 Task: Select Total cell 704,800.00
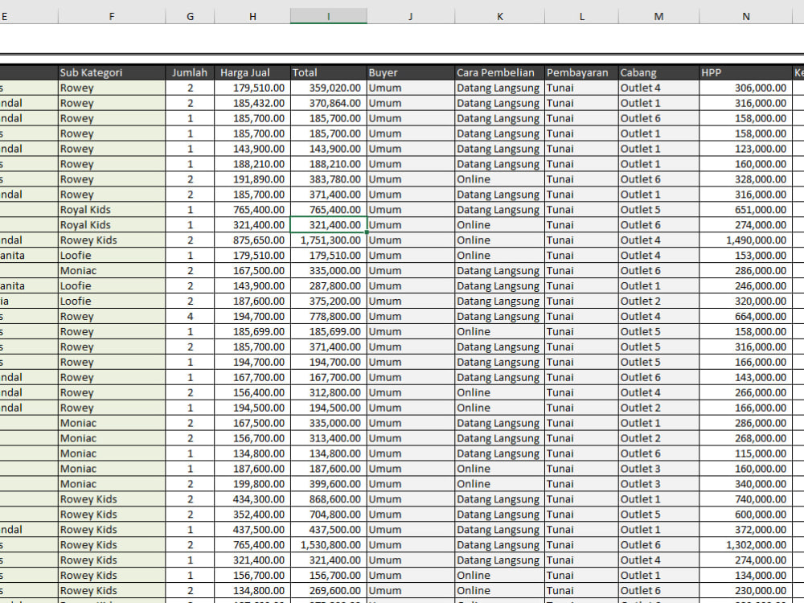pyautogui.click(x=329, y=515)
